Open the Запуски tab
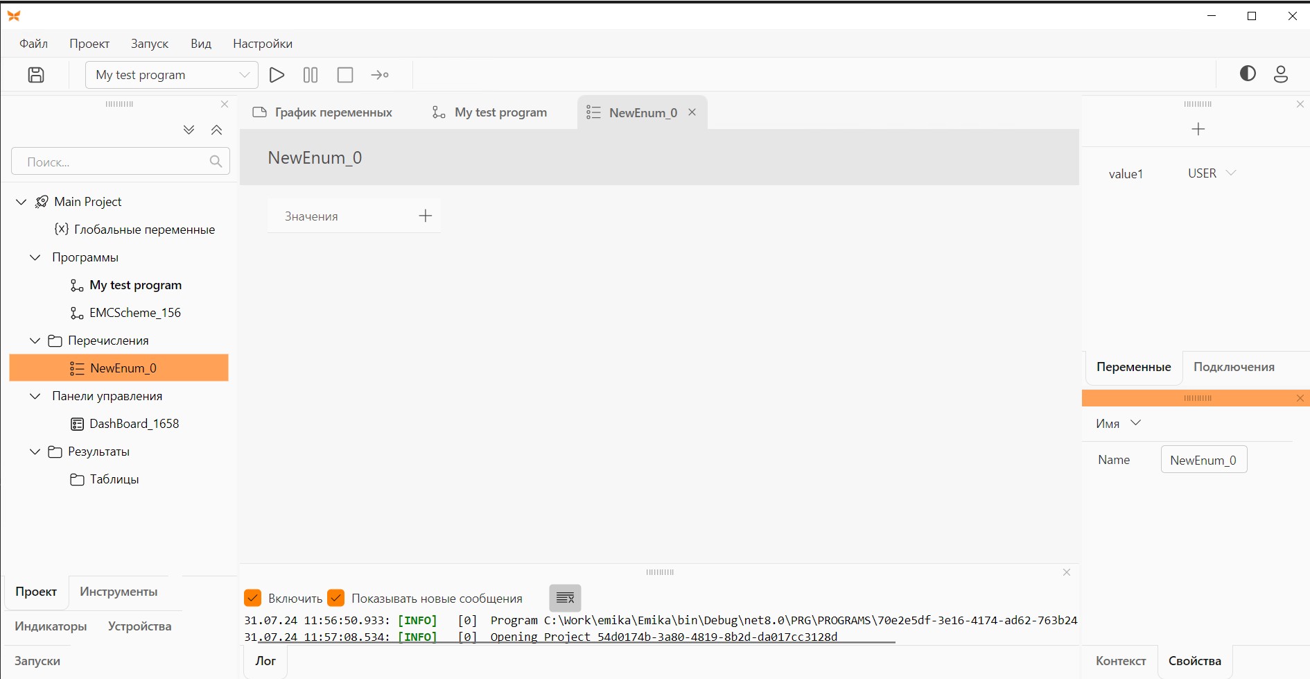Image resolution: width=1310 pixels, height=679 pixels. (37, 661)
